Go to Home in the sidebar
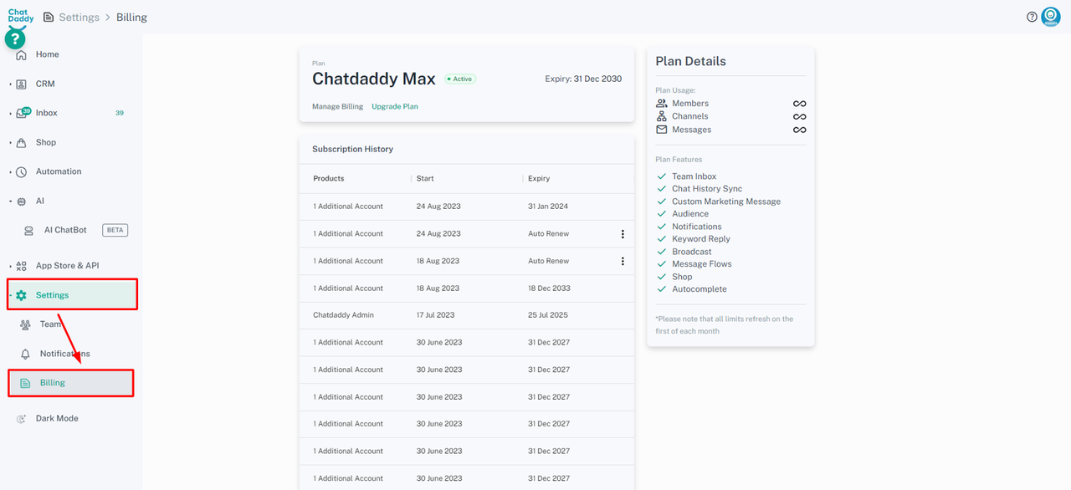This screenshot has width=1071, height=490. [47, 54]
